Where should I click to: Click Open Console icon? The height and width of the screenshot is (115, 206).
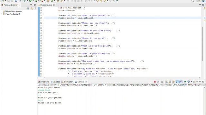point(194,82)
